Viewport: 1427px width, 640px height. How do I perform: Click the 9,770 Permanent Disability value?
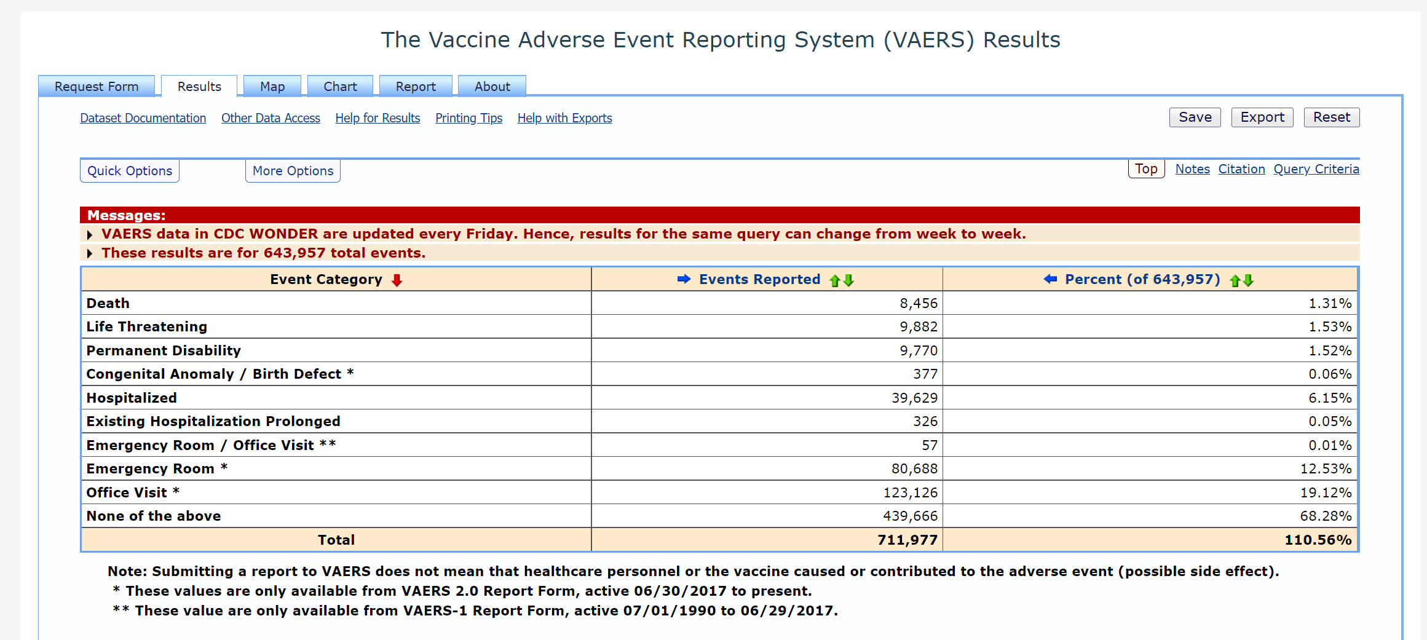(919, 350)
